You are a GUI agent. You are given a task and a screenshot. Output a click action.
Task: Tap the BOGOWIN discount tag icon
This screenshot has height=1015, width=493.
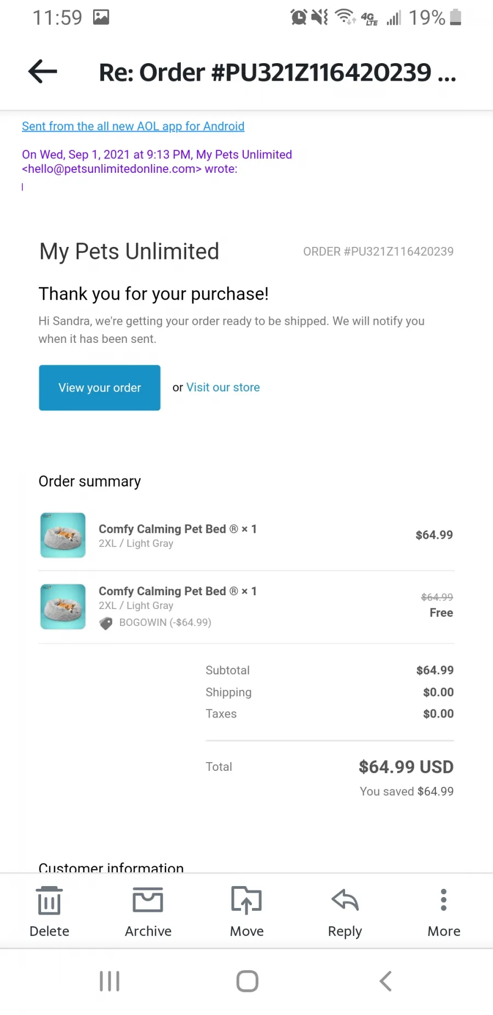click(106, 623)
